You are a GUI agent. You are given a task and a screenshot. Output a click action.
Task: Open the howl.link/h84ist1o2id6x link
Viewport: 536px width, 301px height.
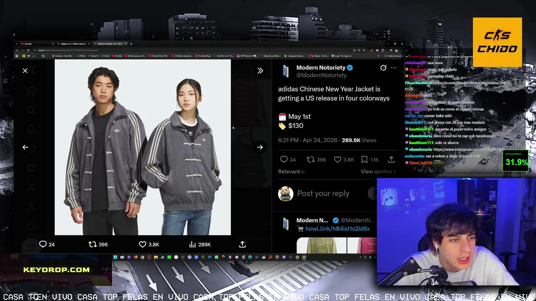338,229
